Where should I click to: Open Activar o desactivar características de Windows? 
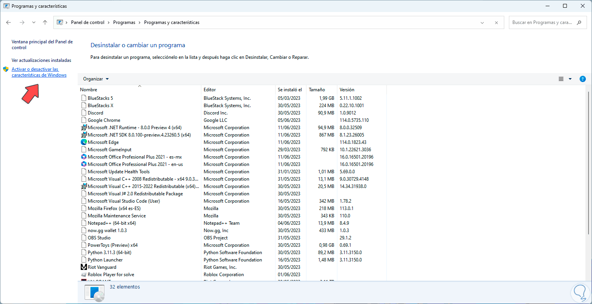39,72
